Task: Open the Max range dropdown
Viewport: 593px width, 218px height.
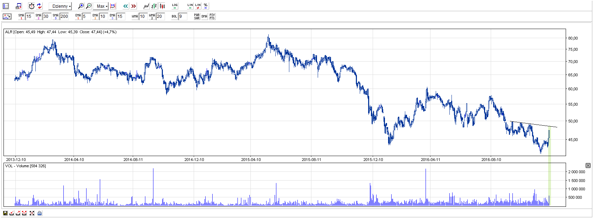Action: pos(102,6)
